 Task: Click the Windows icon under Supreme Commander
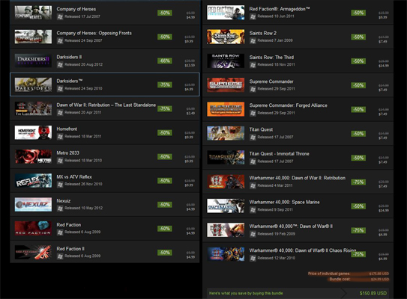pyautogui.click(x=253, y=89)
